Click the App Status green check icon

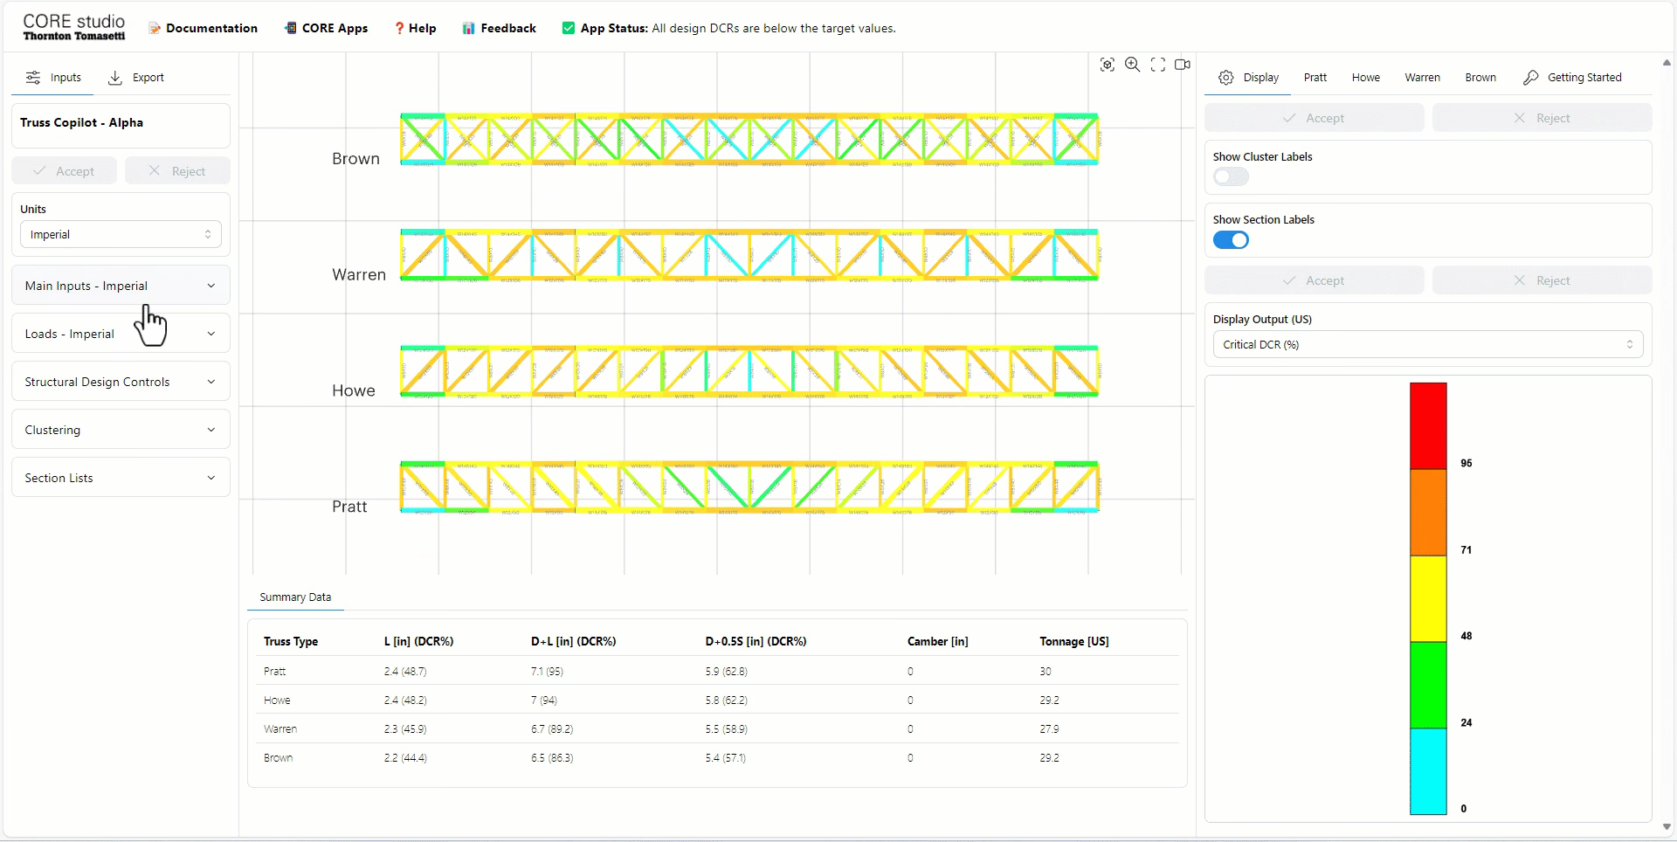[569, 29]
